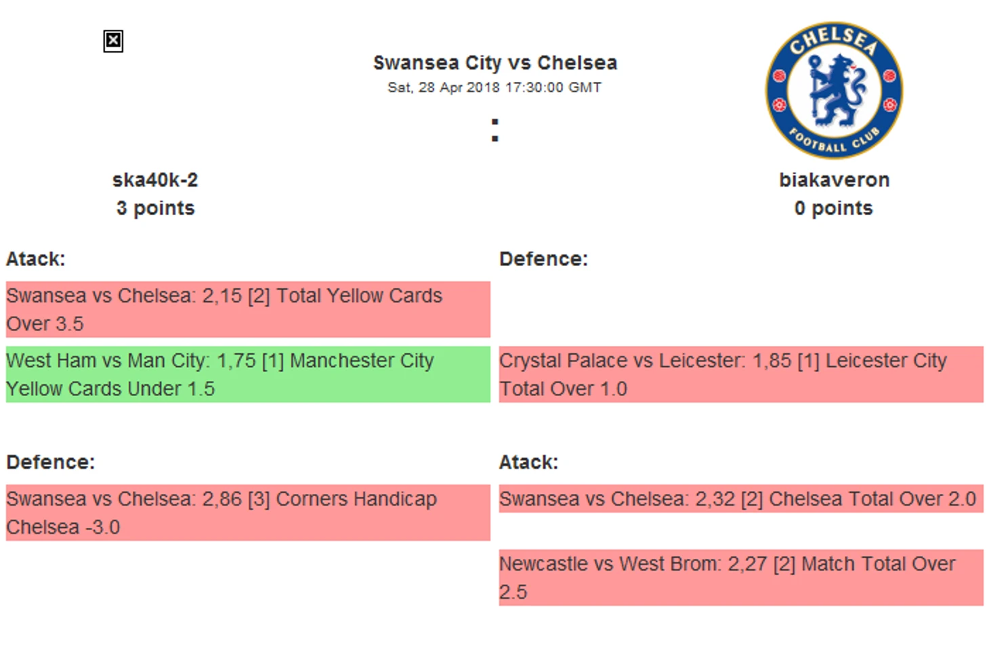Select the green West Ham vs Man City bet

248,374
